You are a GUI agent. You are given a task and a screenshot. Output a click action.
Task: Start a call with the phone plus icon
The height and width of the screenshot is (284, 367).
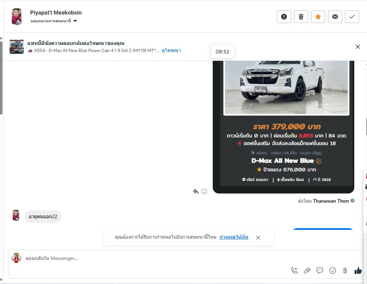294,271
